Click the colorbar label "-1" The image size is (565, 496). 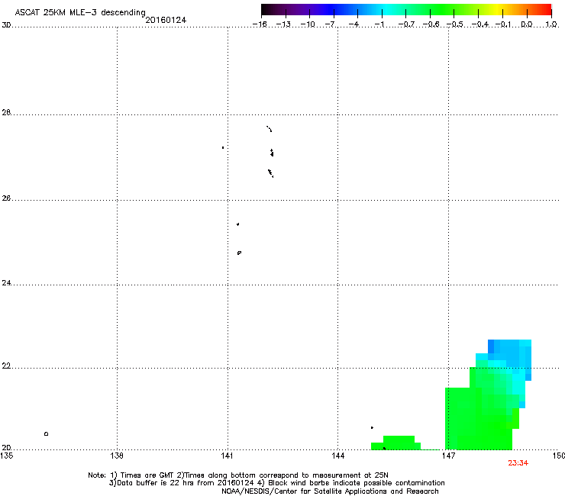[379, 24]
